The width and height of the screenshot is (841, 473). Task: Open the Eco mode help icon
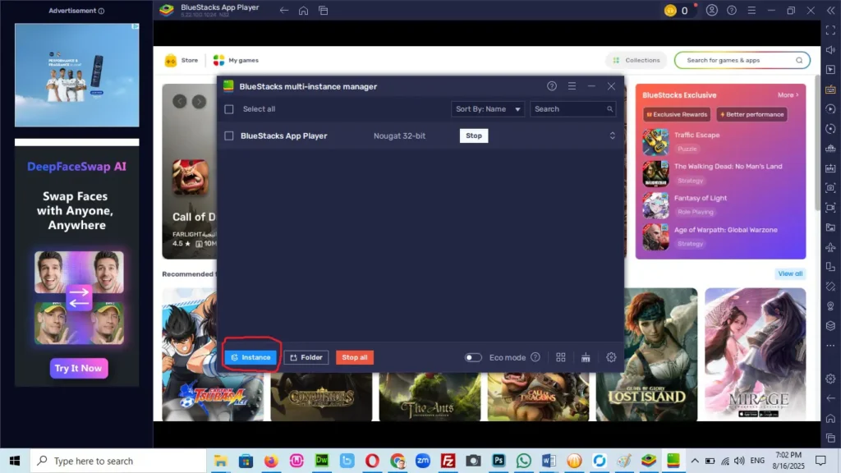[x=535, y=357]
